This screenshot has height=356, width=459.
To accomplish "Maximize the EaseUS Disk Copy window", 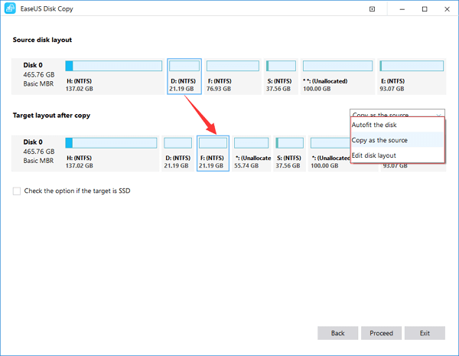I will (x=423, y=10).
